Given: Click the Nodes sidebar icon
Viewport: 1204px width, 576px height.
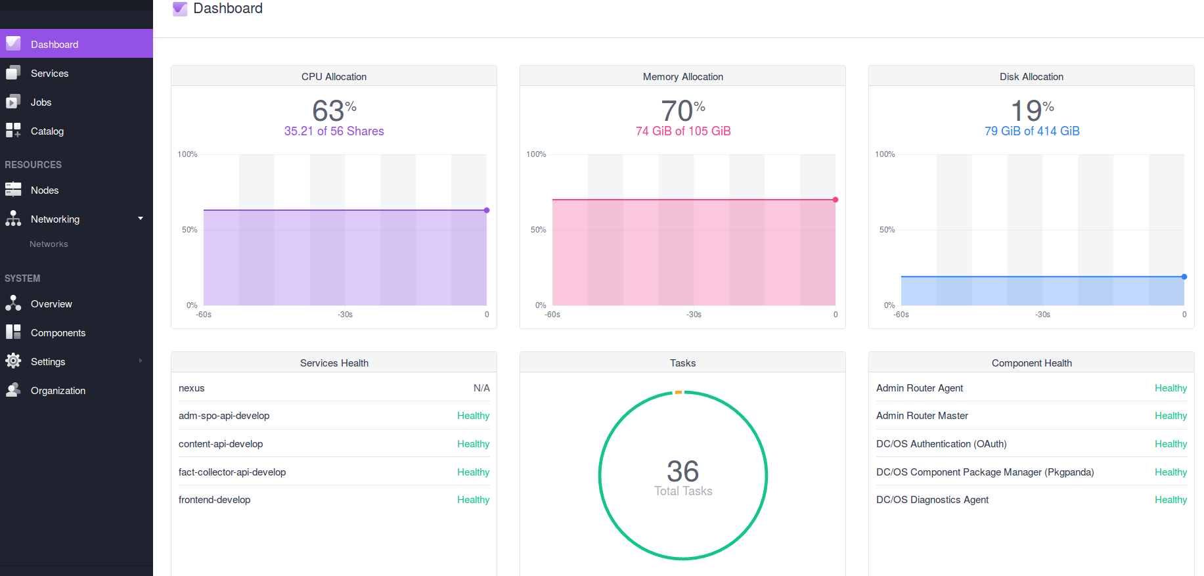Looking at the screenshot, I should (x=13, y=190).
